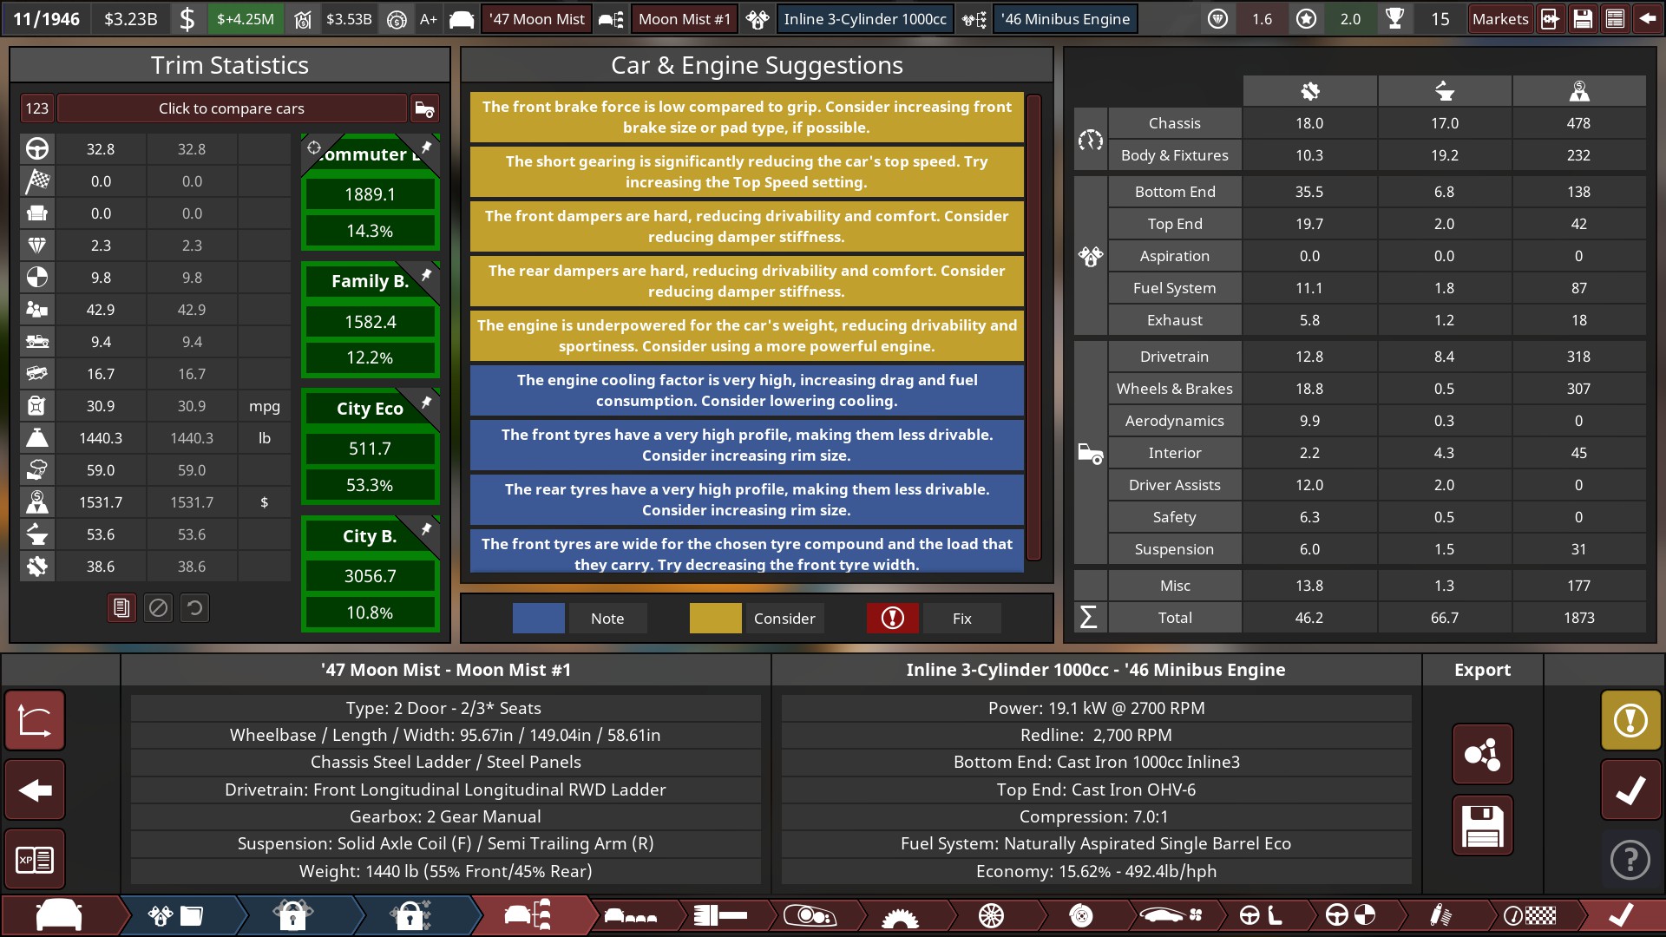Open the wheels tab in the bottom bar

990,915
